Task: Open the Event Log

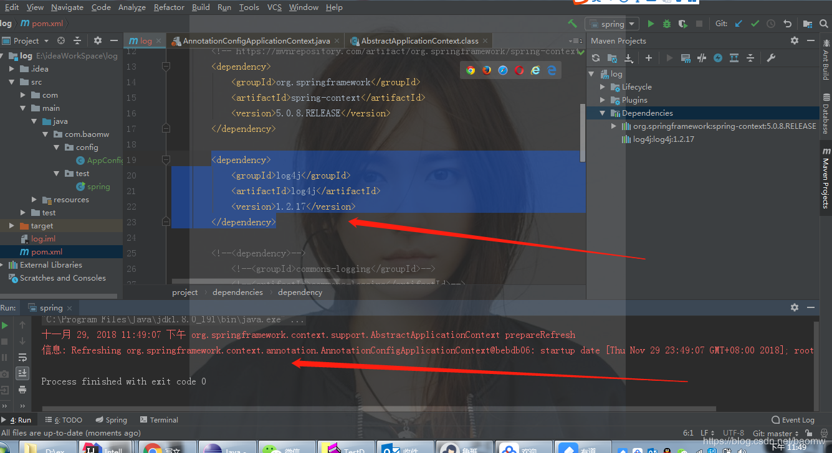Action: point(793,420)
